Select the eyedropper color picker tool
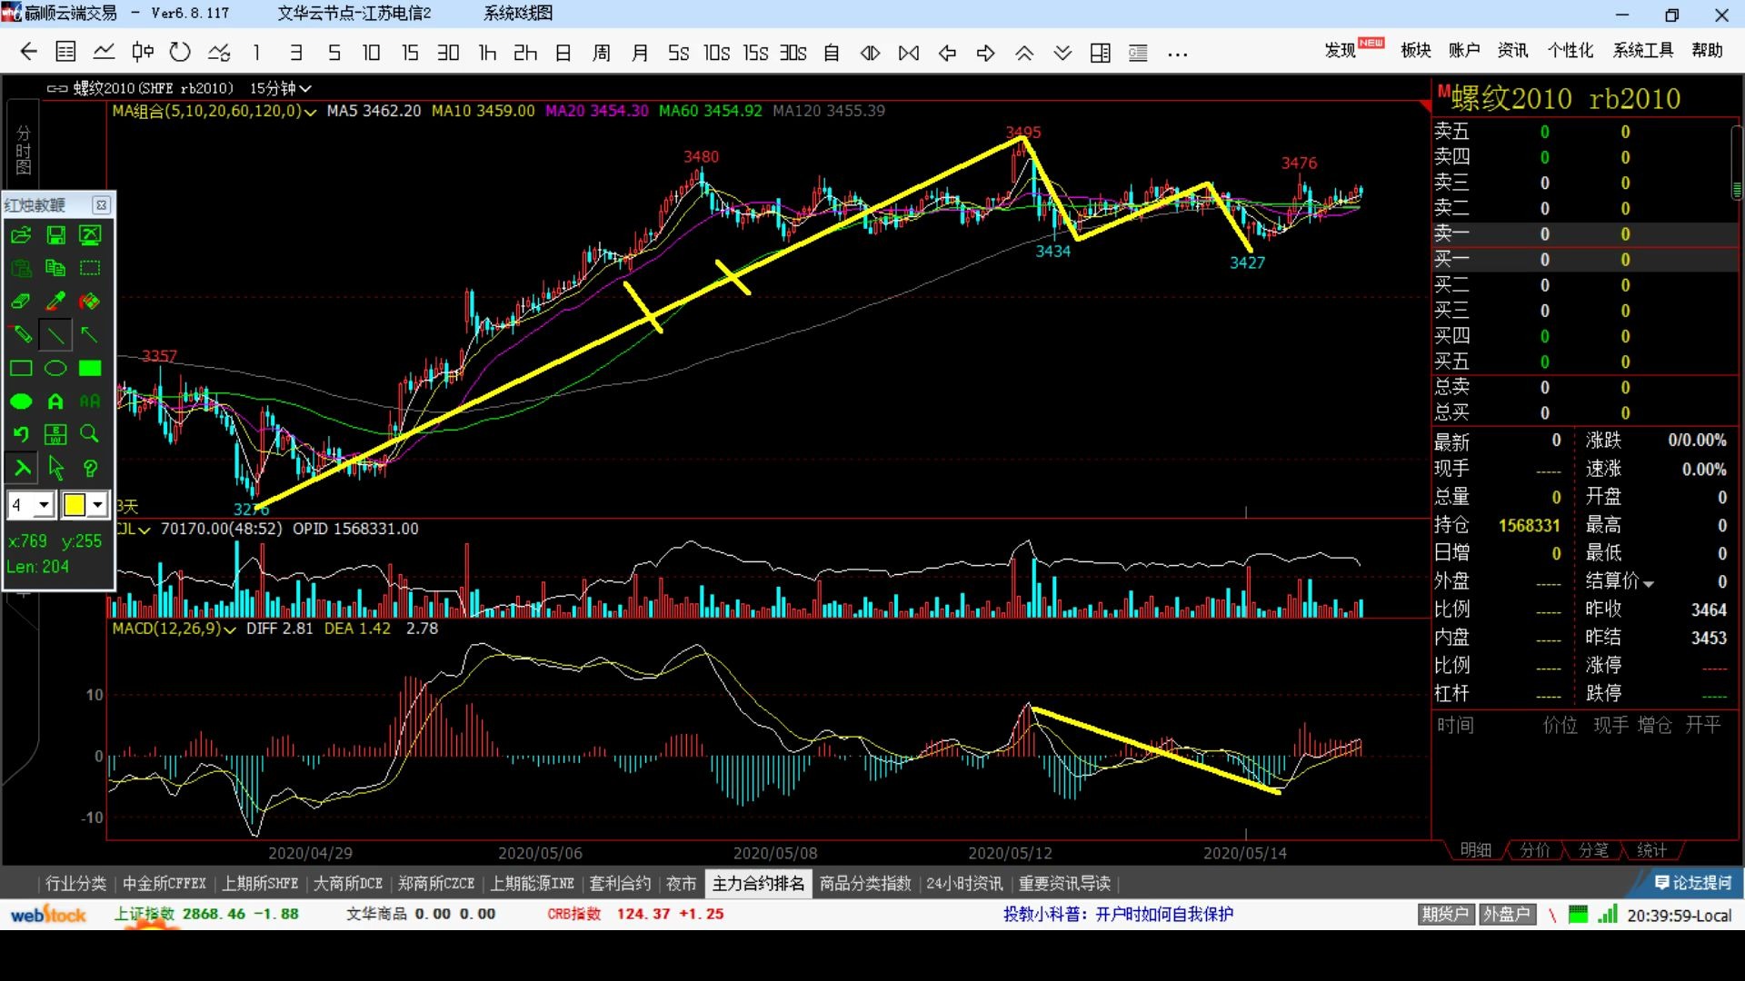This screenshot has height=981, width=1745. [x=55, y=301]
